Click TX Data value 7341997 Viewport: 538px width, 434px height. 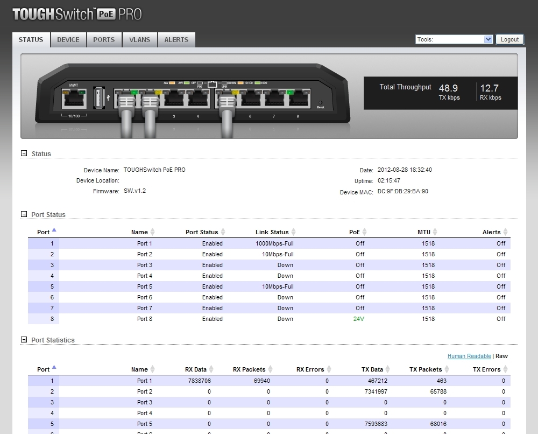(376, 391)
